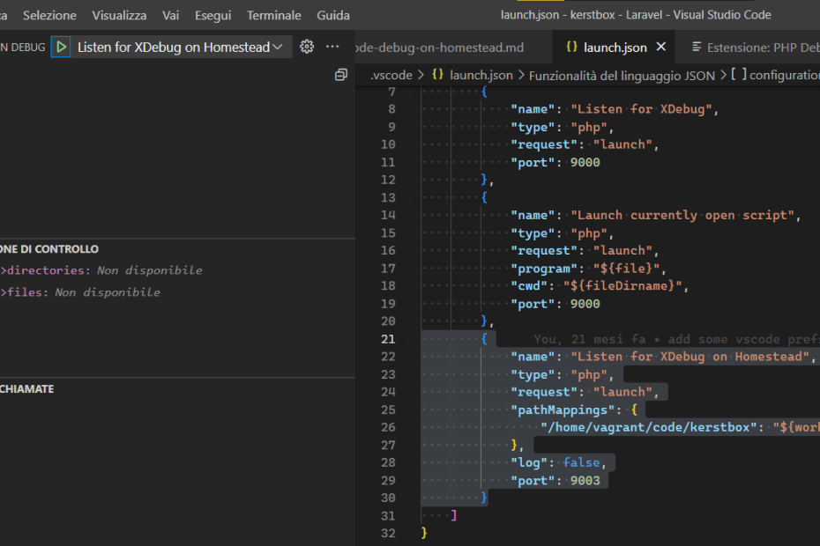Click the "Listen for XDebug" string on line 8
This screenshot has height=546, width=820.
coord(641,108)
